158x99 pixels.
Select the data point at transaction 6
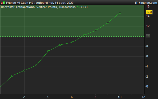pyautogui.click(x=72, y=43)
